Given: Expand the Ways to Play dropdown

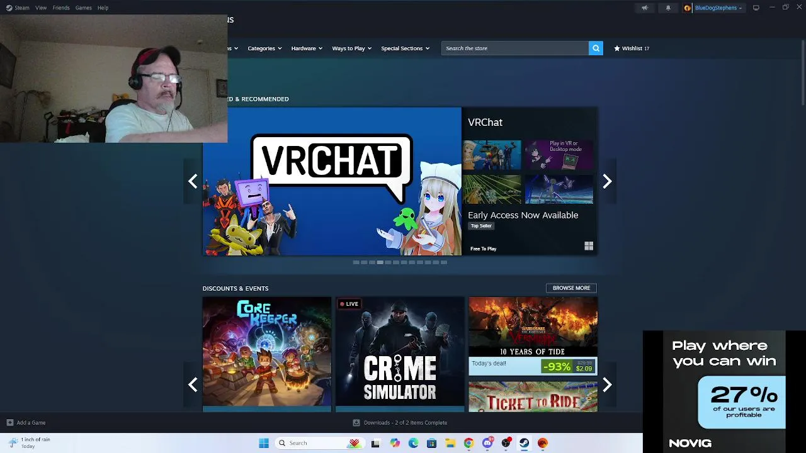Looking at the screenshot, I should coord(352,48).
